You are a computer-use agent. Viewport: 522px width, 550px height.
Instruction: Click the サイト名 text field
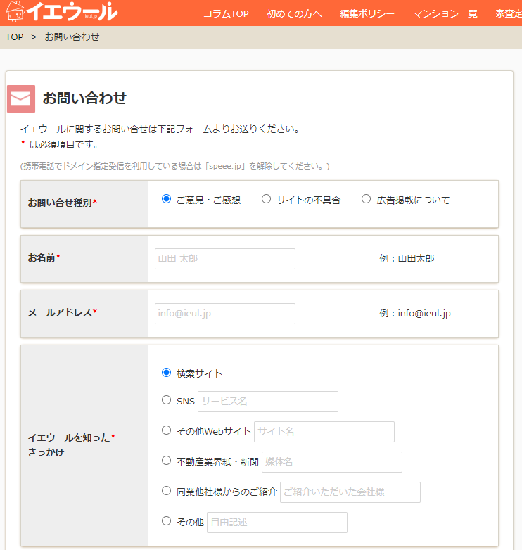pyautogui.click(x=324, y=432)
